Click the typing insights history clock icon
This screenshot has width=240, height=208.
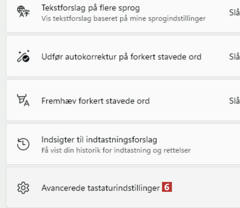click(x=23, y=144)
